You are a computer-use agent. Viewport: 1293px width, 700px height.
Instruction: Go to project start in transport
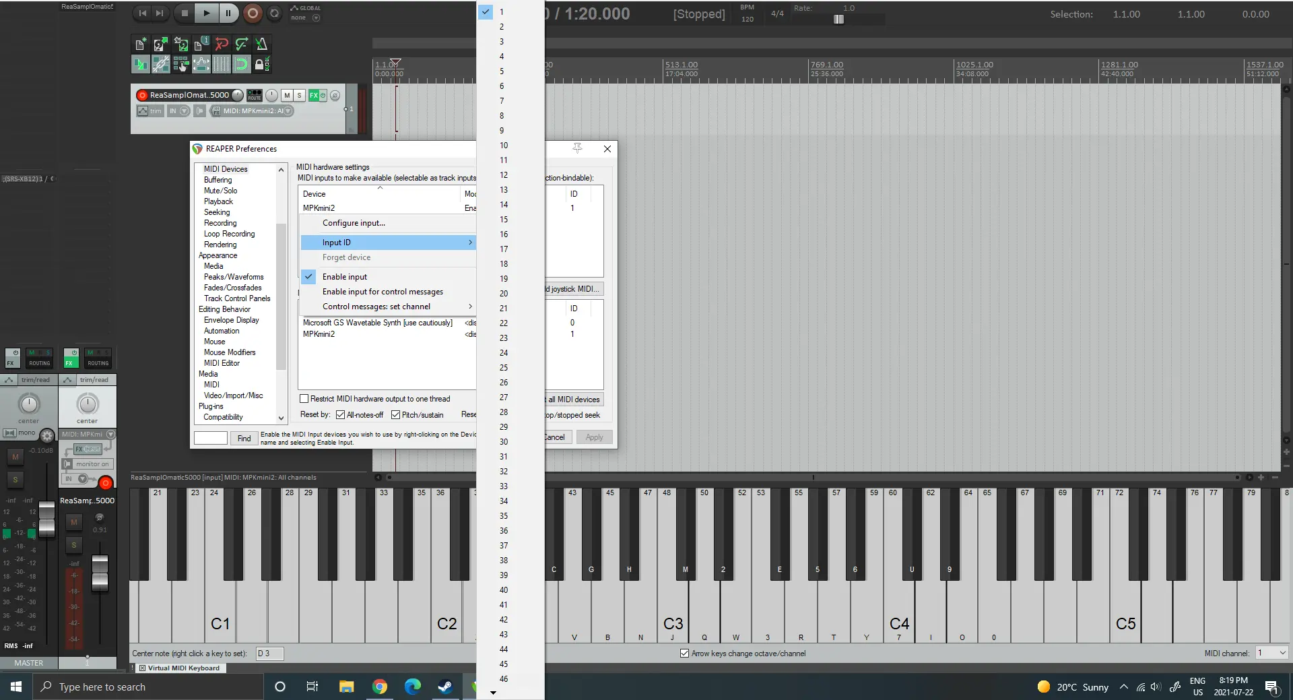point(142,13)
